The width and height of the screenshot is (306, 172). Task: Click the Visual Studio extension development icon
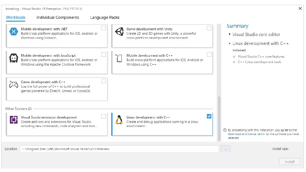(x=14, y=120)
